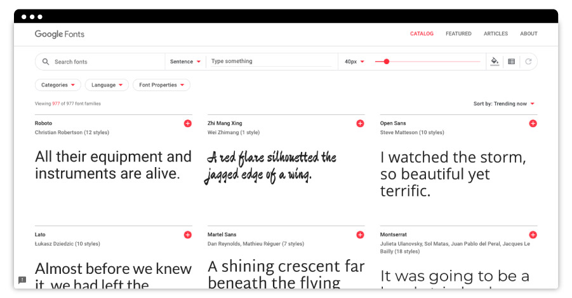The image size is (572, 298).
Task: Click Roboto sample text preview
Action: [113, 165]
